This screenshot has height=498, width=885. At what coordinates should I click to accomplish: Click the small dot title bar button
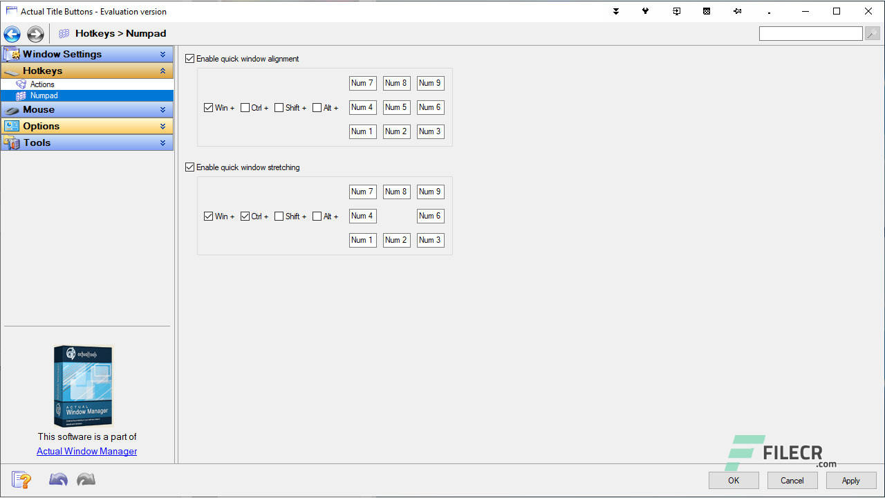(769, 12)
